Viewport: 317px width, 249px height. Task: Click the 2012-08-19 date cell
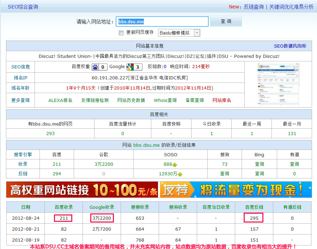[x=26, y=240]
